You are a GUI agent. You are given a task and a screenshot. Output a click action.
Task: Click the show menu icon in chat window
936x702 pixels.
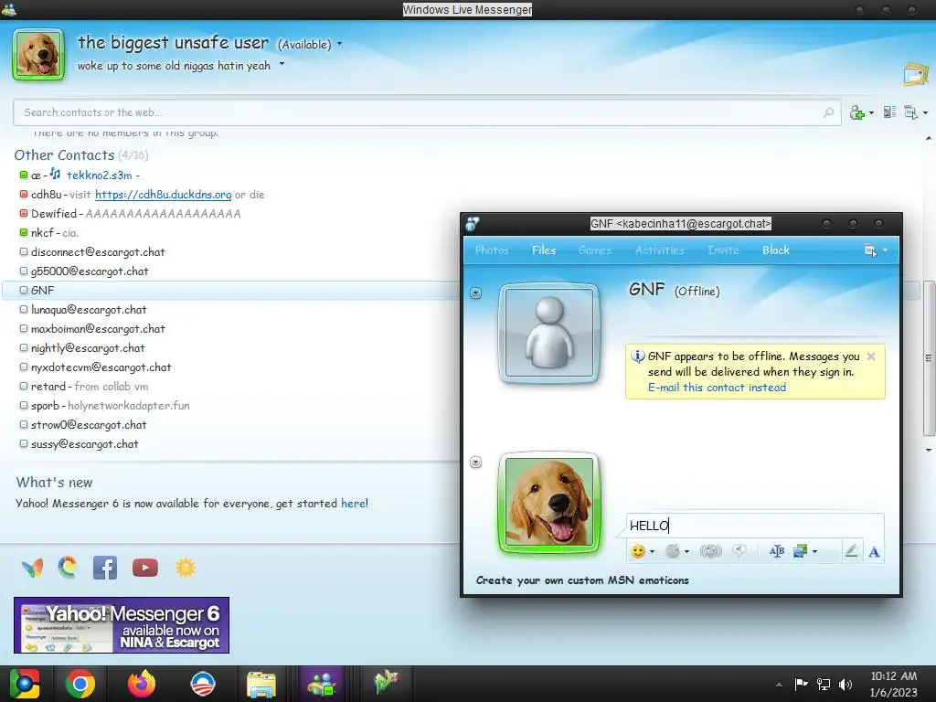[871, 250]
